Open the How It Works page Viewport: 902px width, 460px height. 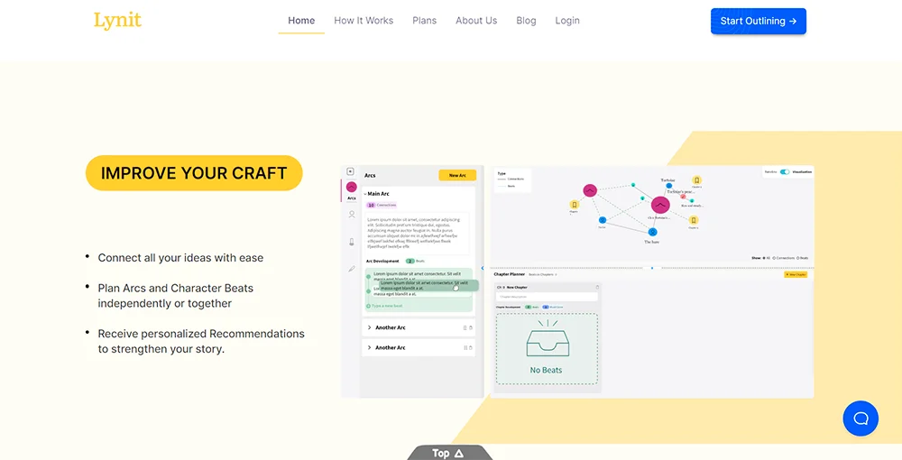click(x=364, y=21)
